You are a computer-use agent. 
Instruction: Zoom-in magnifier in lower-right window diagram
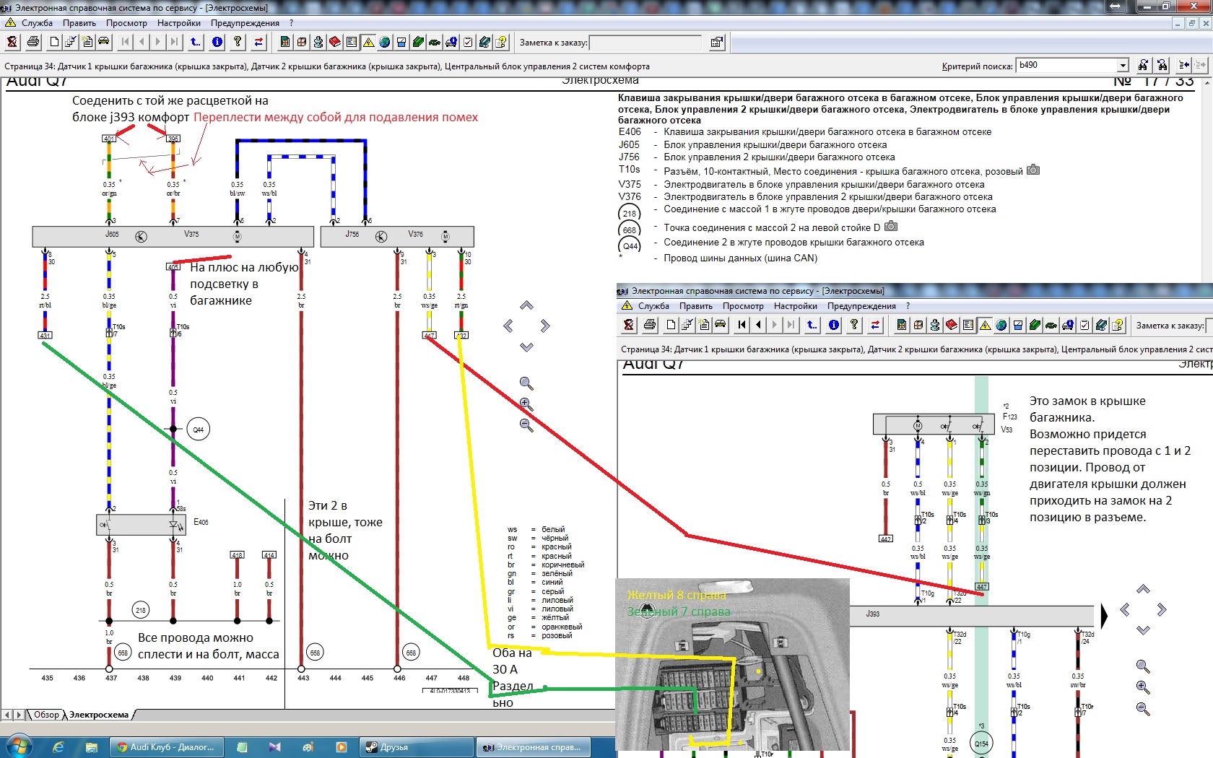[x=1143, y=687]
